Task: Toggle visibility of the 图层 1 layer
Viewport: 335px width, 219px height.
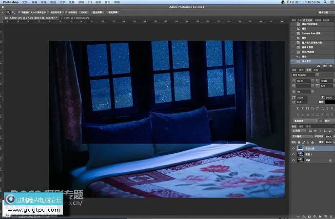Action: [294, 154]
